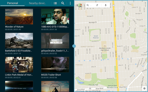Click Linkin Park Medal of Hon... title
148x92 pixels.
[19, 75]
